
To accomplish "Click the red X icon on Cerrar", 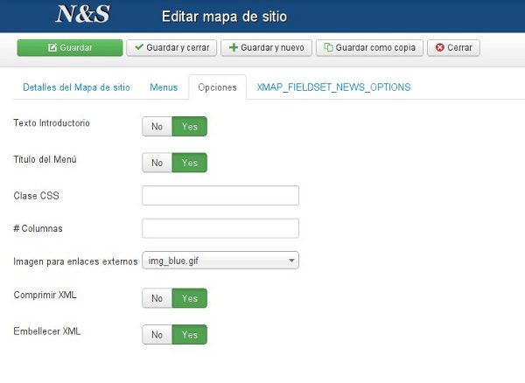I will (440, 47).
